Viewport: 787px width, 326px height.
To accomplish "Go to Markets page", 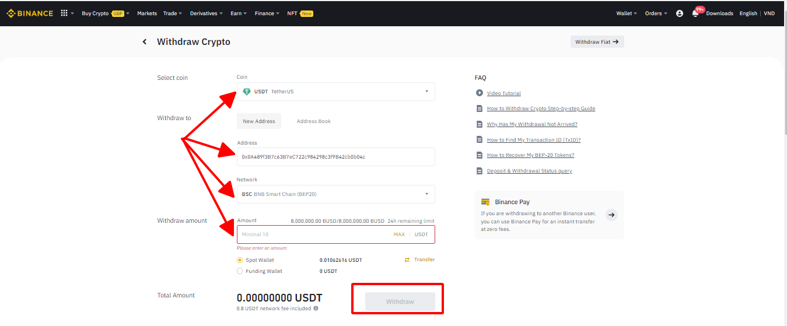I will click(147, 13).
